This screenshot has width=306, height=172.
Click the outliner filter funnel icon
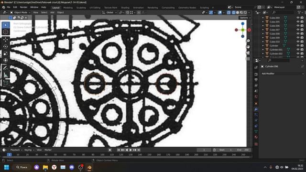(x=299, y=12)
